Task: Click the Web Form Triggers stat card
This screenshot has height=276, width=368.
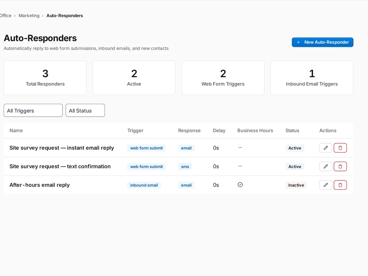Action: click(223, 78)
